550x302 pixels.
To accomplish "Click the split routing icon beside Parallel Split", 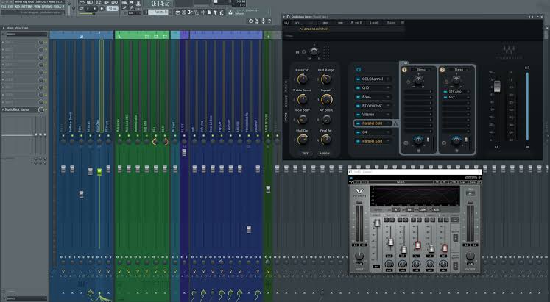I will (x=395, y=123).
